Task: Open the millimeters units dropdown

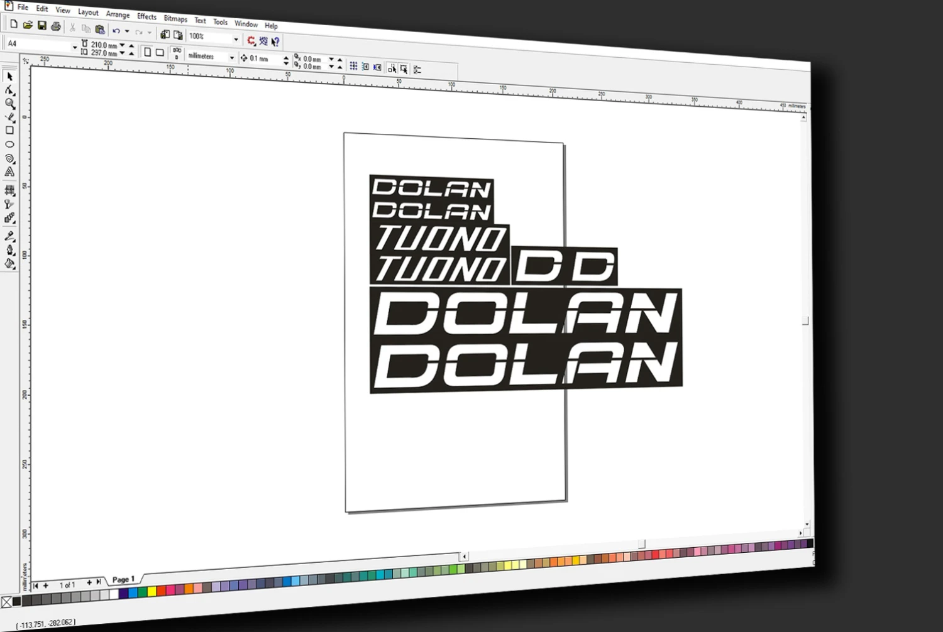Action: [232, 58]
